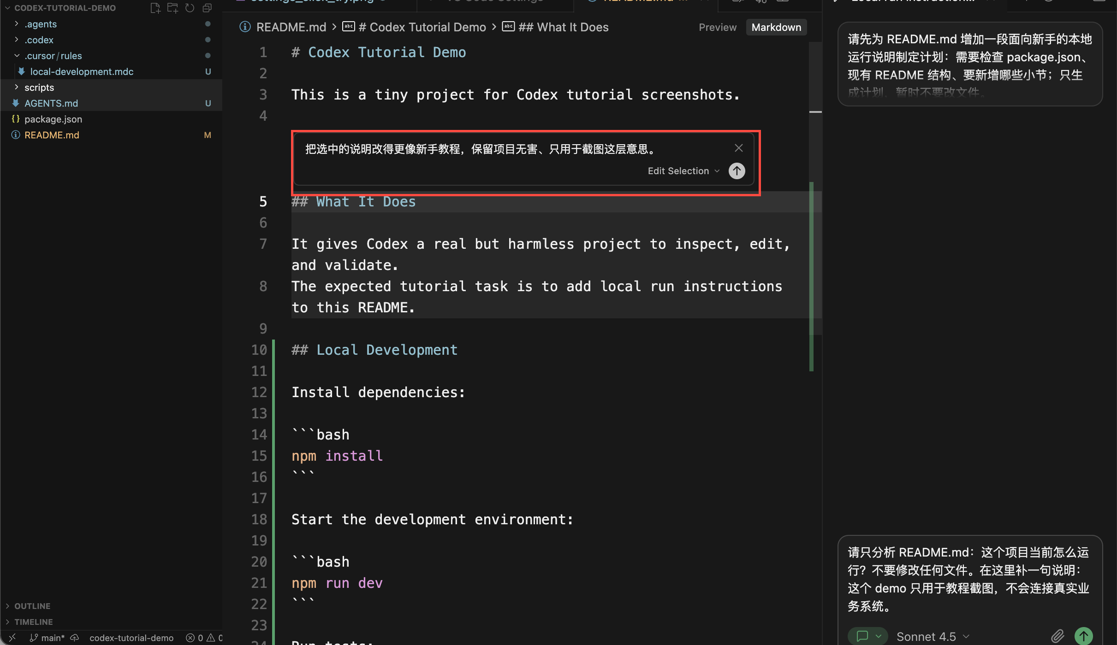Open the Edit Selection mode dropdown
The image size is (1117, 645).
(x=683, y=171)
